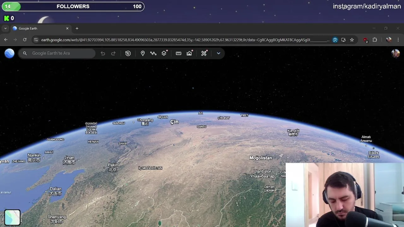Click the 'Dalian' city label
Viewport: 404px width, 227px height.
[56, 191]
